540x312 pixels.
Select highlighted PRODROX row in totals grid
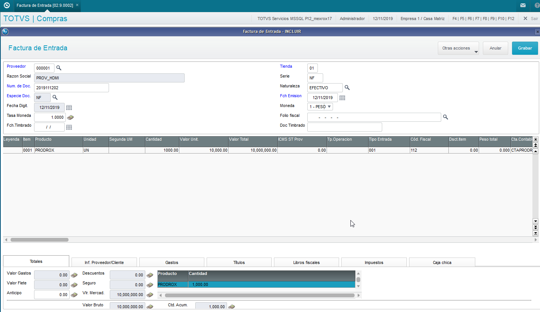[x=256, y=284]
